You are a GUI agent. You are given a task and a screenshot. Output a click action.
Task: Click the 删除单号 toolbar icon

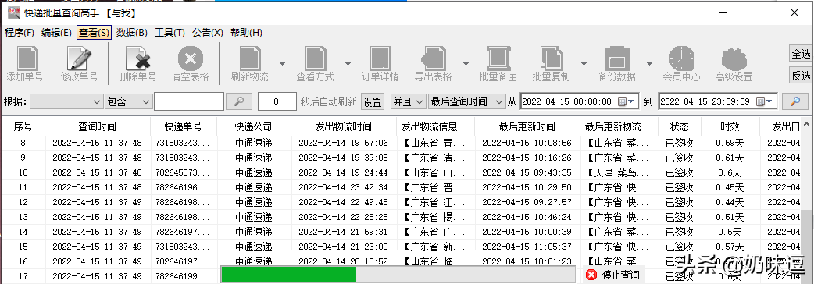pyautogui.click(x=137, y=58)
